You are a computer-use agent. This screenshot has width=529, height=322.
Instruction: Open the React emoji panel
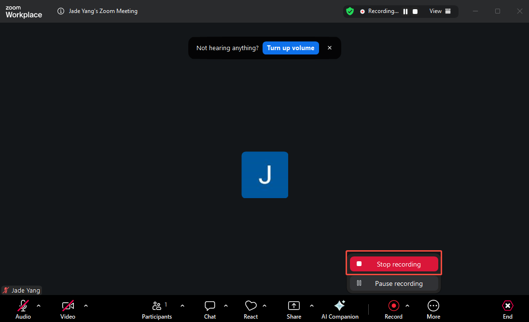pyautogui.click(x=251, y=309)
